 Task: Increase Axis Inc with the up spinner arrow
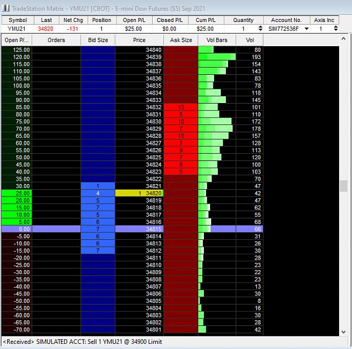point(336,27)
